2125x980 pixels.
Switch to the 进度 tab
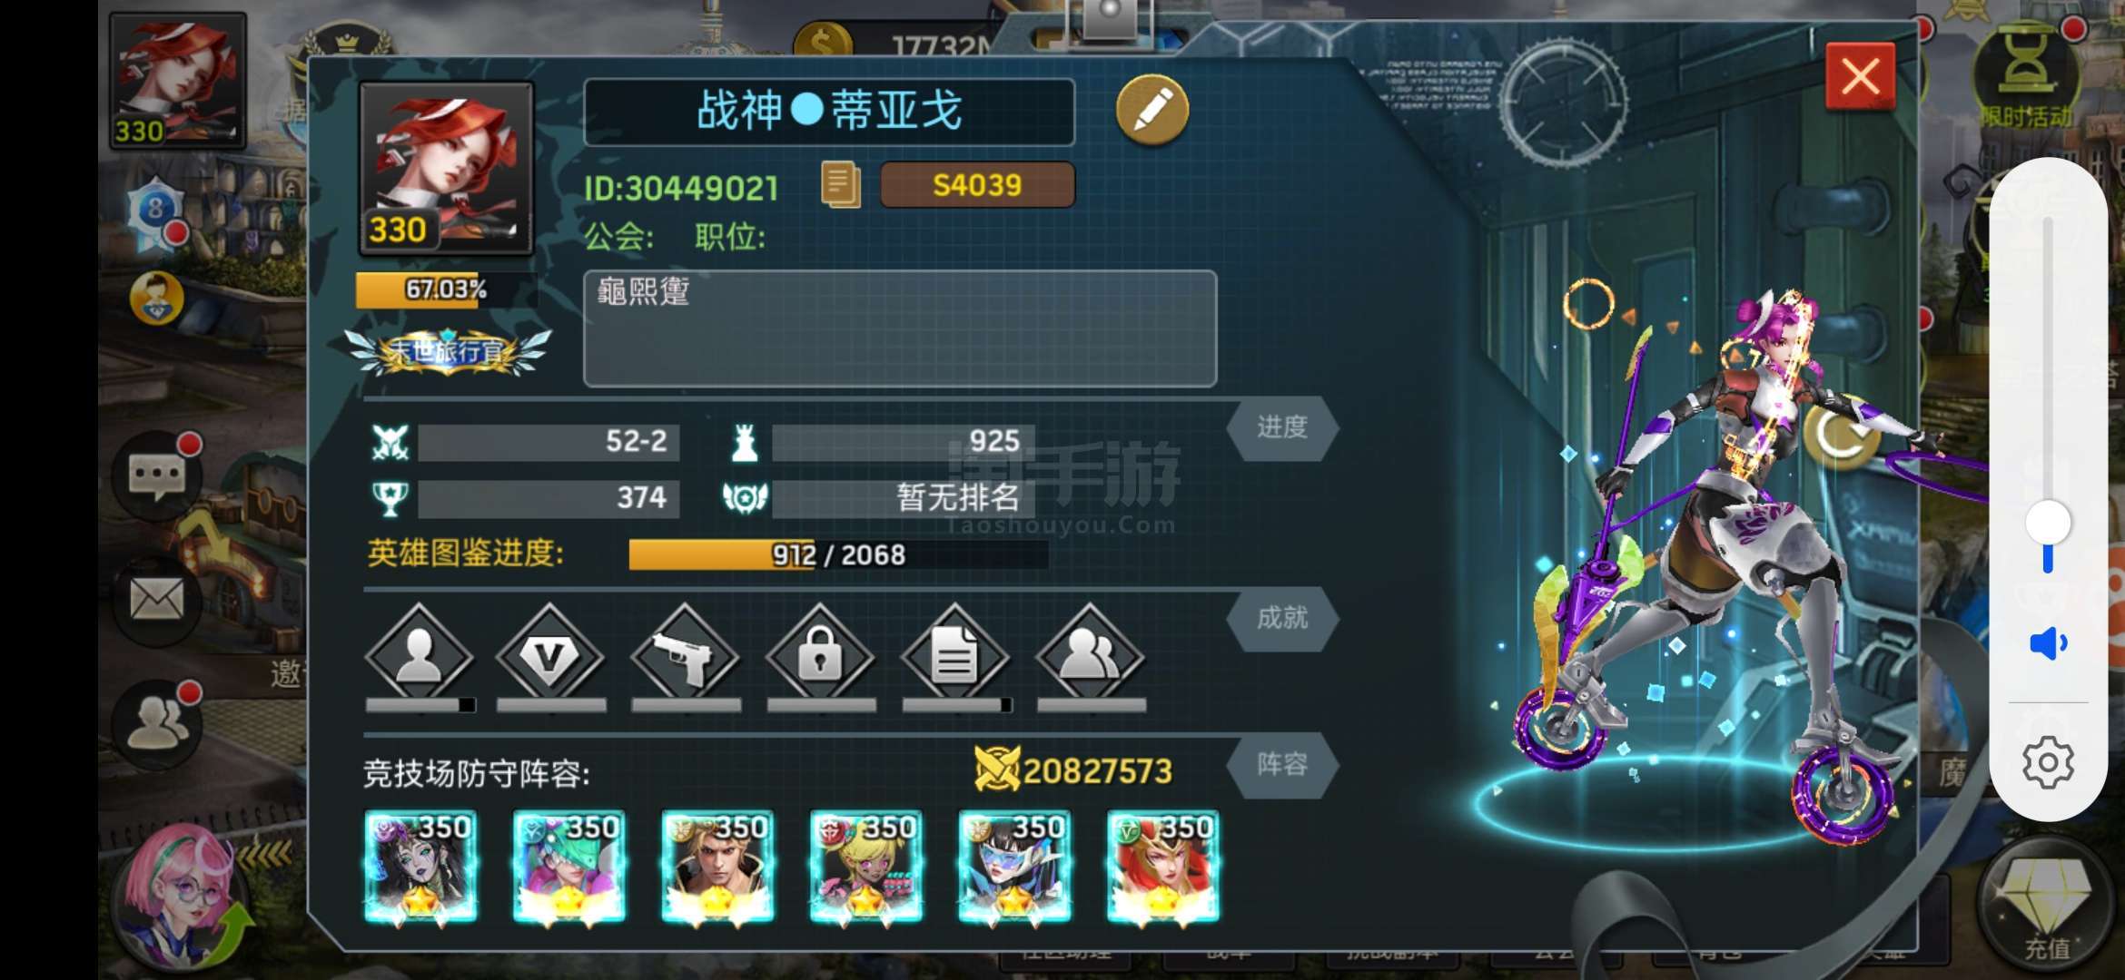[x=1282, y=426]
